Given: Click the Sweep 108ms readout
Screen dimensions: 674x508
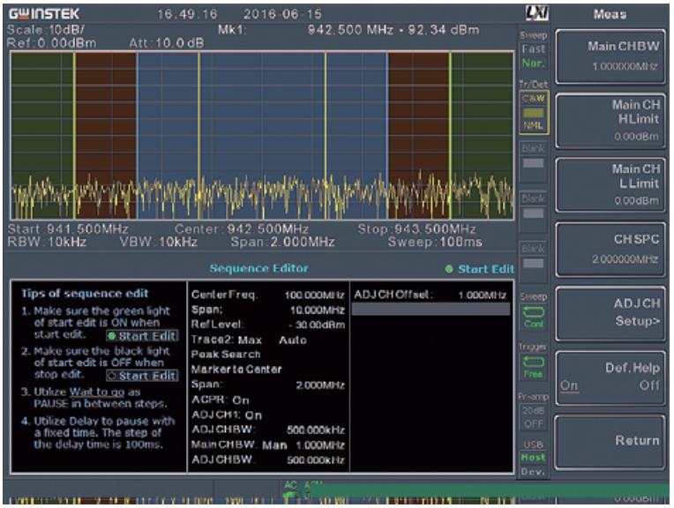Looking at the screenshot, I should click(435, 242).
